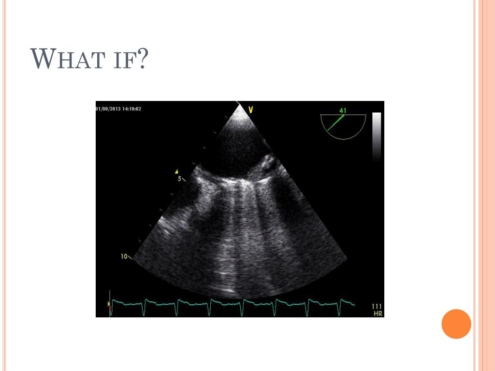This screenshot has width=495, height=371.
Task: Click the echocardiogram ultrasound image
Action: (240, 209)
